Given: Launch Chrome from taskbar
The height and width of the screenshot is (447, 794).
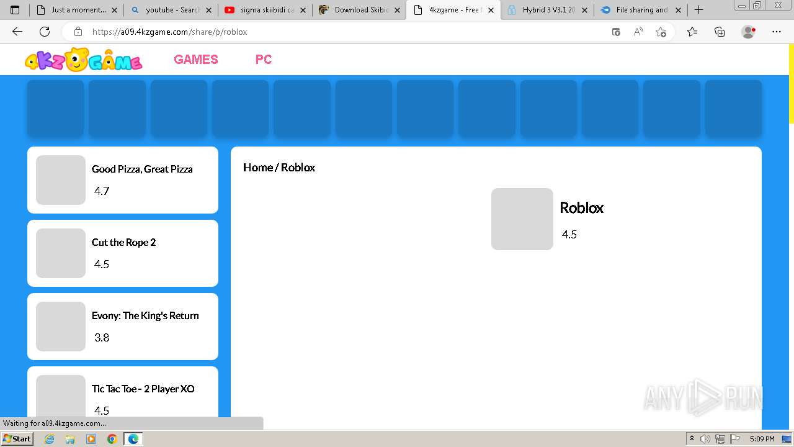Looking at the screenshot, I should pos(112,439).
